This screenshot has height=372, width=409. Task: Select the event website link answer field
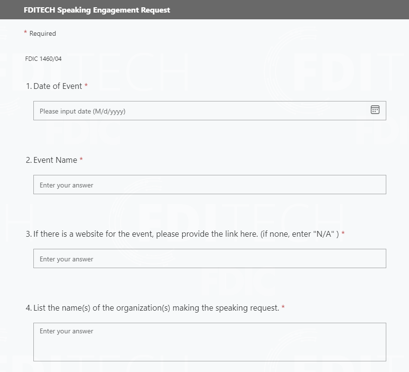[209, 259]
